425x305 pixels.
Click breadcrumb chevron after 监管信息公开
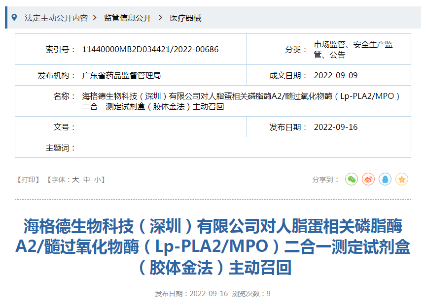coord(160,18)
